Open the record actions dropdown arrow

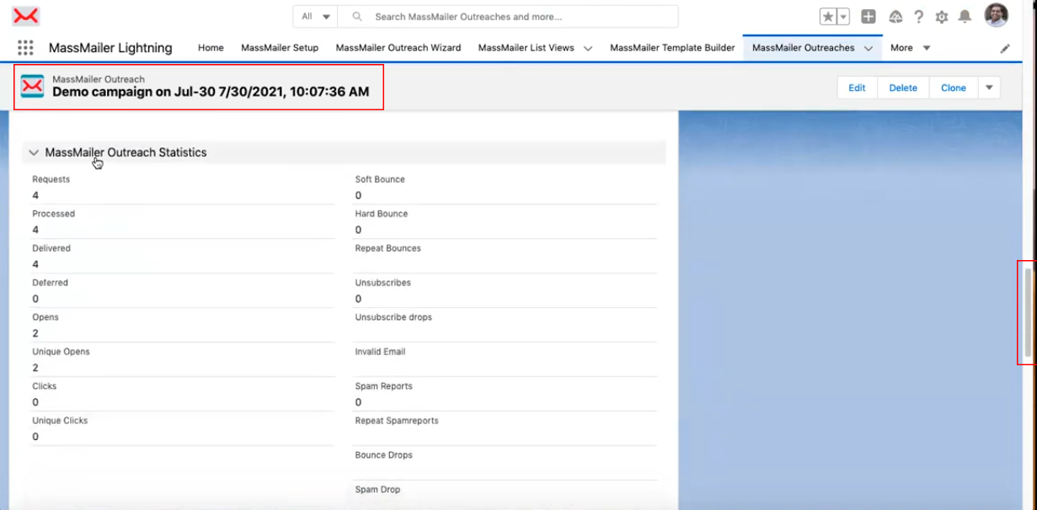tap(989, 88)
